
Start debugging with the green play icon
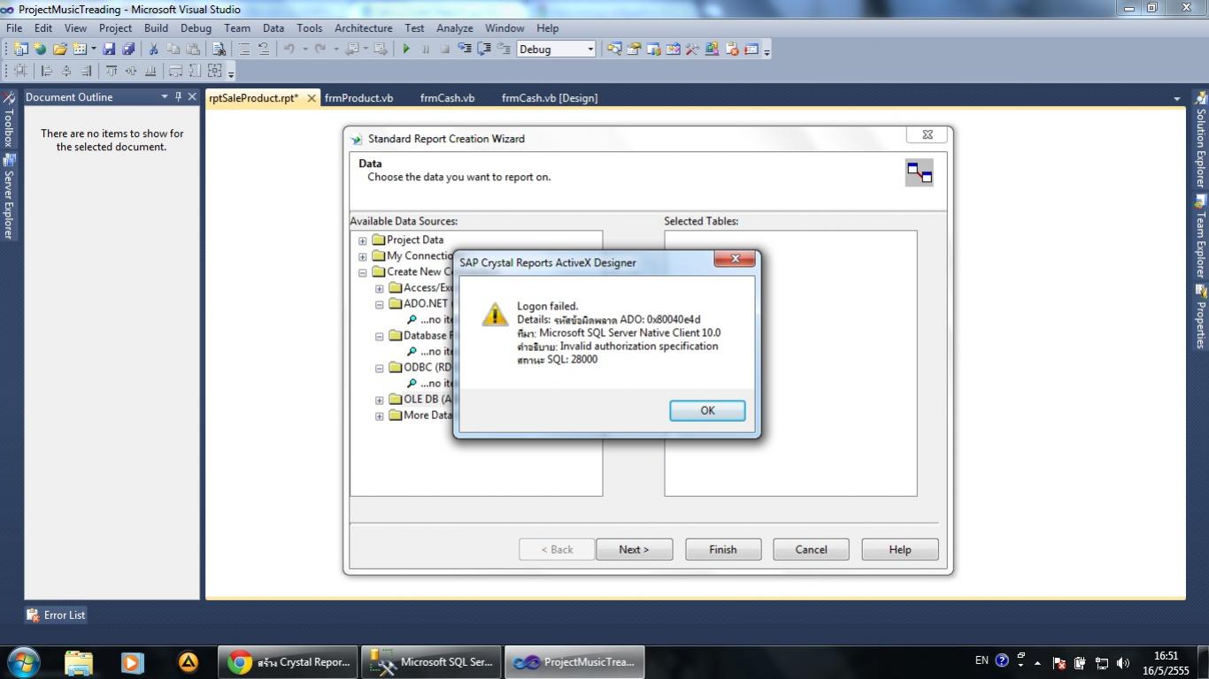[406, 50]
